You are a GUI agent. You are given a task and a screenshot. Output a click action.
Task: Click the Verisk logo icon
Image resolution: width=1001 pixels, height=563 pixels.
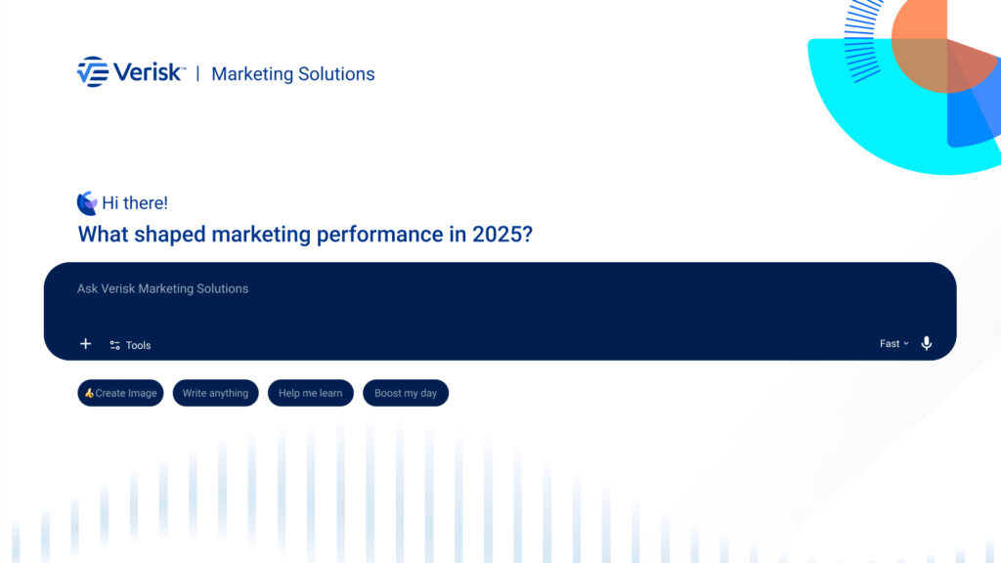pyautogui.click(x=88, y=71)
